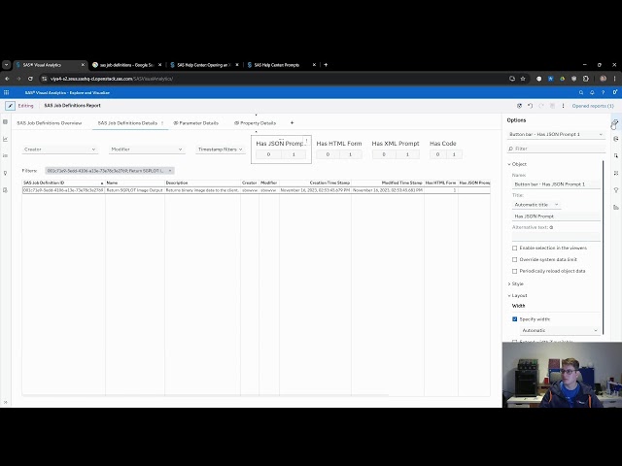The height and width of the screenshot is (466, 622).
Task: Click the undo icon in report toolbar
Action: [530, 106]
